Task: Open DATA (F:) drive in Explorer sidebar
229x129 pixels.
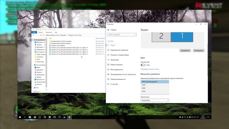Action: click(38, 85)
